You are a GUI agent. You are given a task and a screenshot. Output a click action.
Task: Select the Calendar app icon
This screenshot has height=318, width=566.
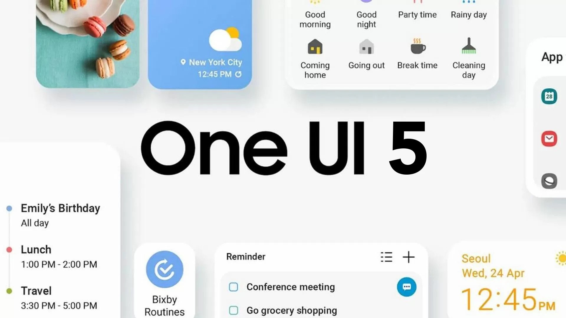click(550, 96)
